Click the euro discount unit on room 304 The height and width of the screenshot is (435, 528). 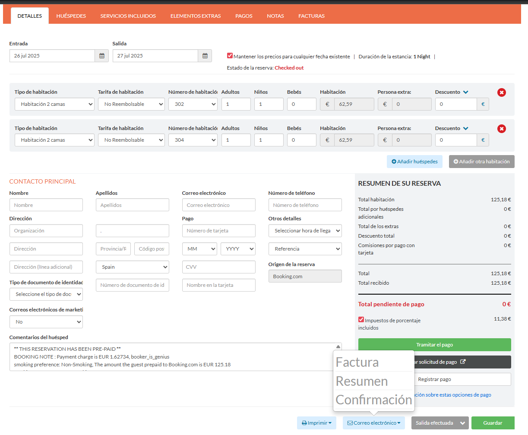click(483, 140)
